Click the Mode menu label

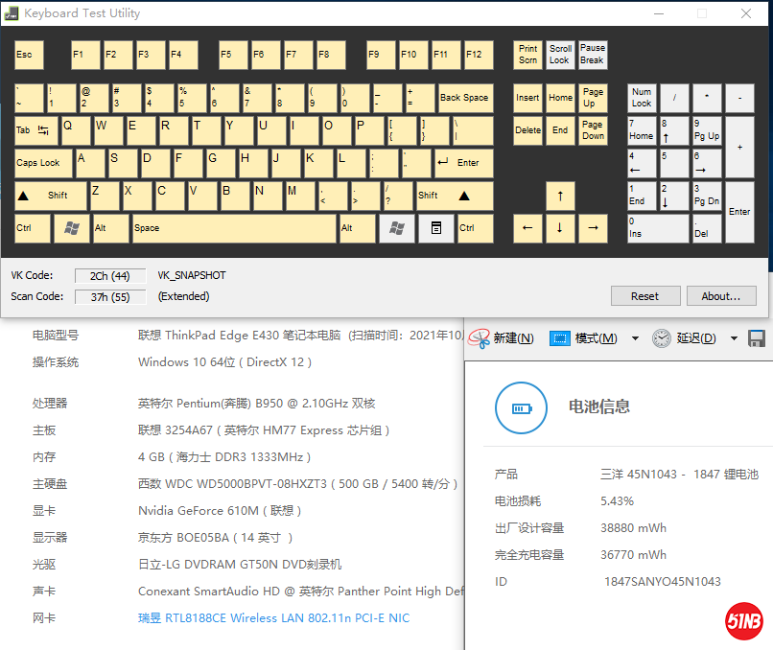[596, 338]
